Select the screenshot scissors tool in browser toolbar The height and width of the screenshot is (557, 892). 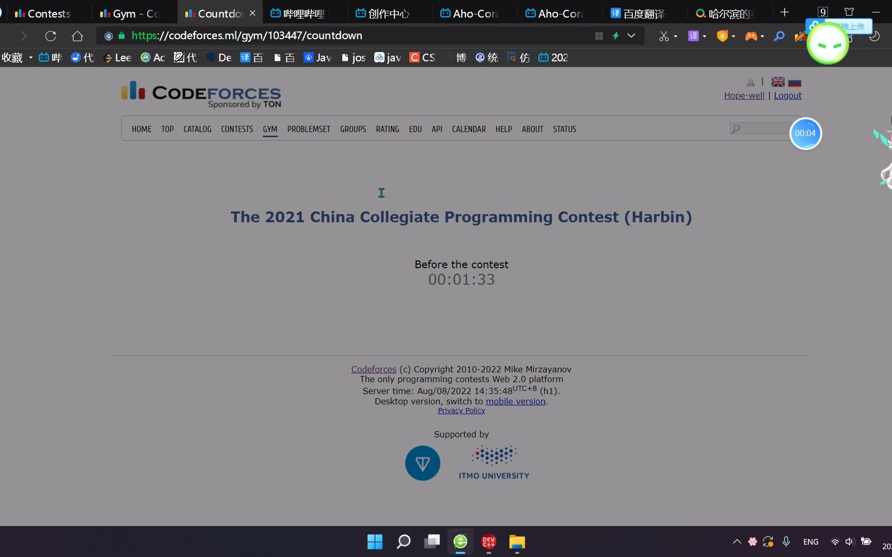point(664,36)
